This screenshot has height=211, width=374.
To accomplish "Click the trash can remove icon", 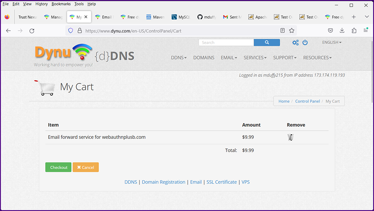I will (290, 137).
